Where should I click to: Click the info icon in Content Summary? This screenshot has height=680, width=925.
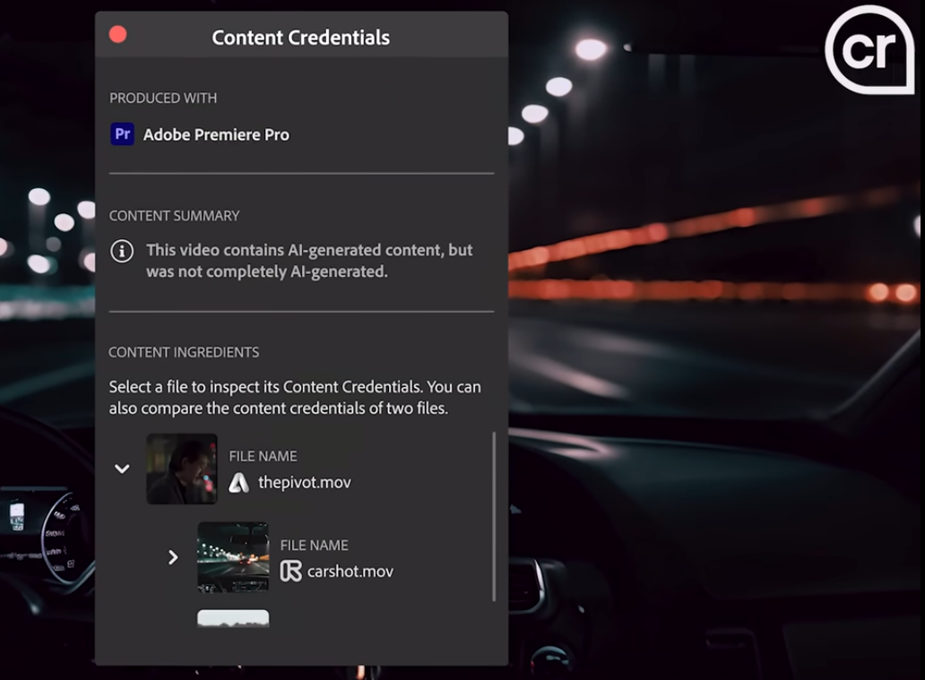pyautogui.click(x=122, y=251)
